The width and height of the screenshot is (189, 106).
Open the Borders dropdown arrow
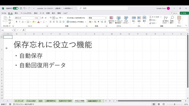pos(30,22)
